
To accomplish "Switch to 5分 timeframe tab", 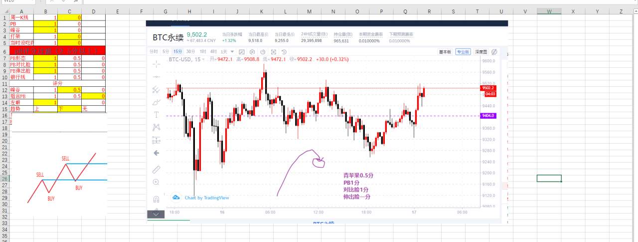I will [x=165, y=52].
